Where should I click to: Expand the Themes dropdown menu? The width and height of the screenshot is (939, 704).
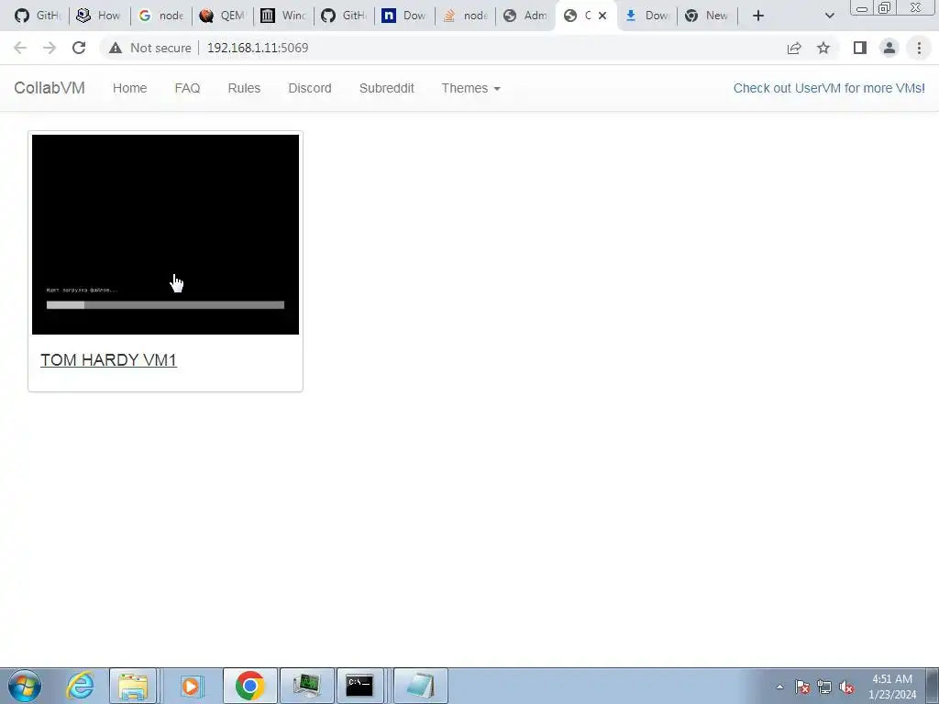click(470, 88)
